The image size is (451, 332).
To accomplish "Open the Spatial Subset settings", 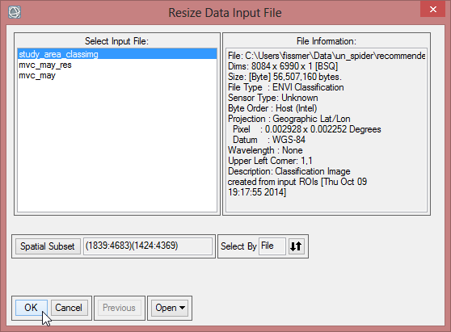I will click(48, 246).
